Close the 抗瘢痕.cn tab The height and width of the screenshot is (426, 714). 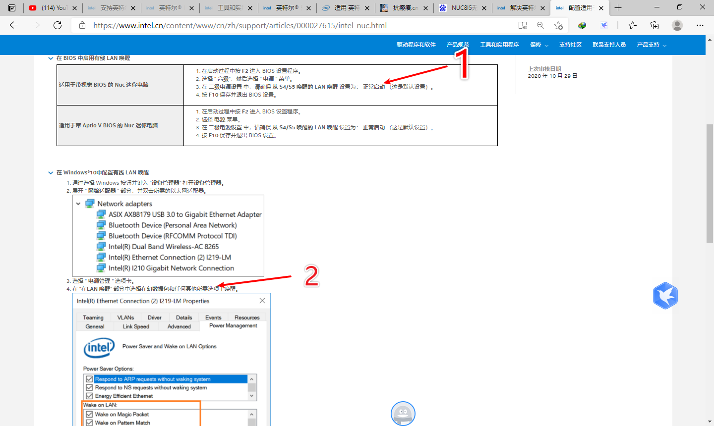pyautogui.click(x=426, y=8)
